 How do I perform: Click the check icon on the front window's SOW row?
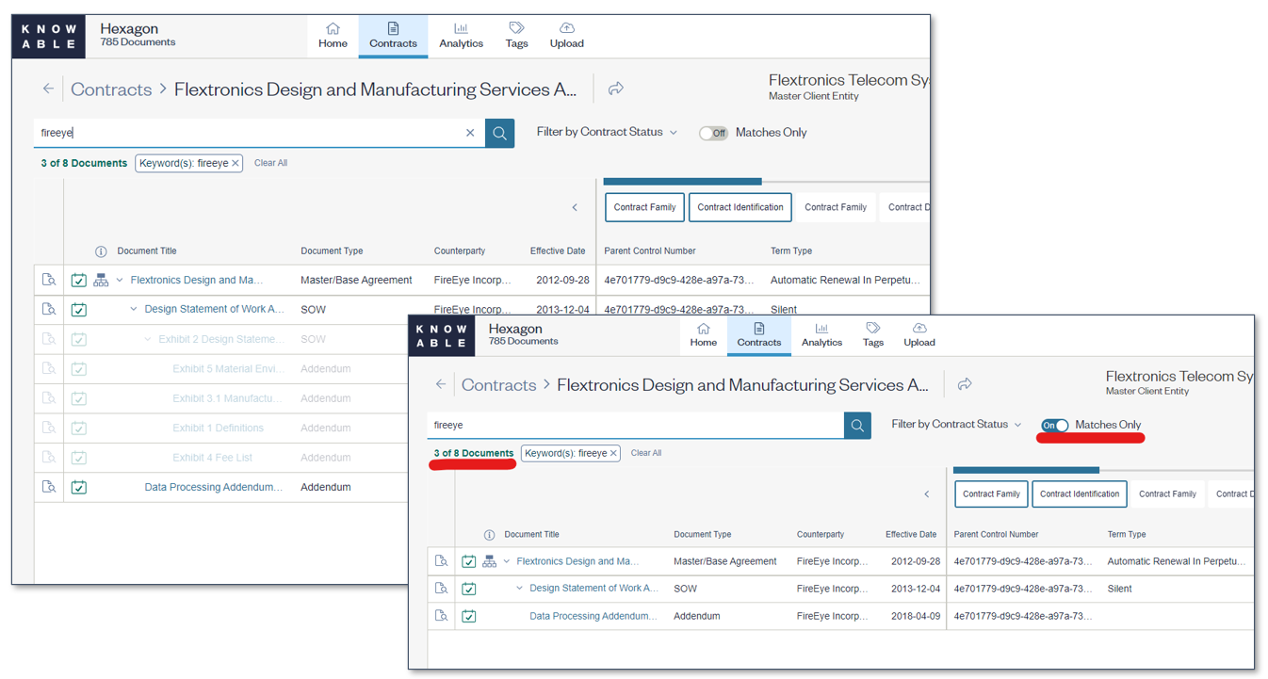(x=468, y=589)
